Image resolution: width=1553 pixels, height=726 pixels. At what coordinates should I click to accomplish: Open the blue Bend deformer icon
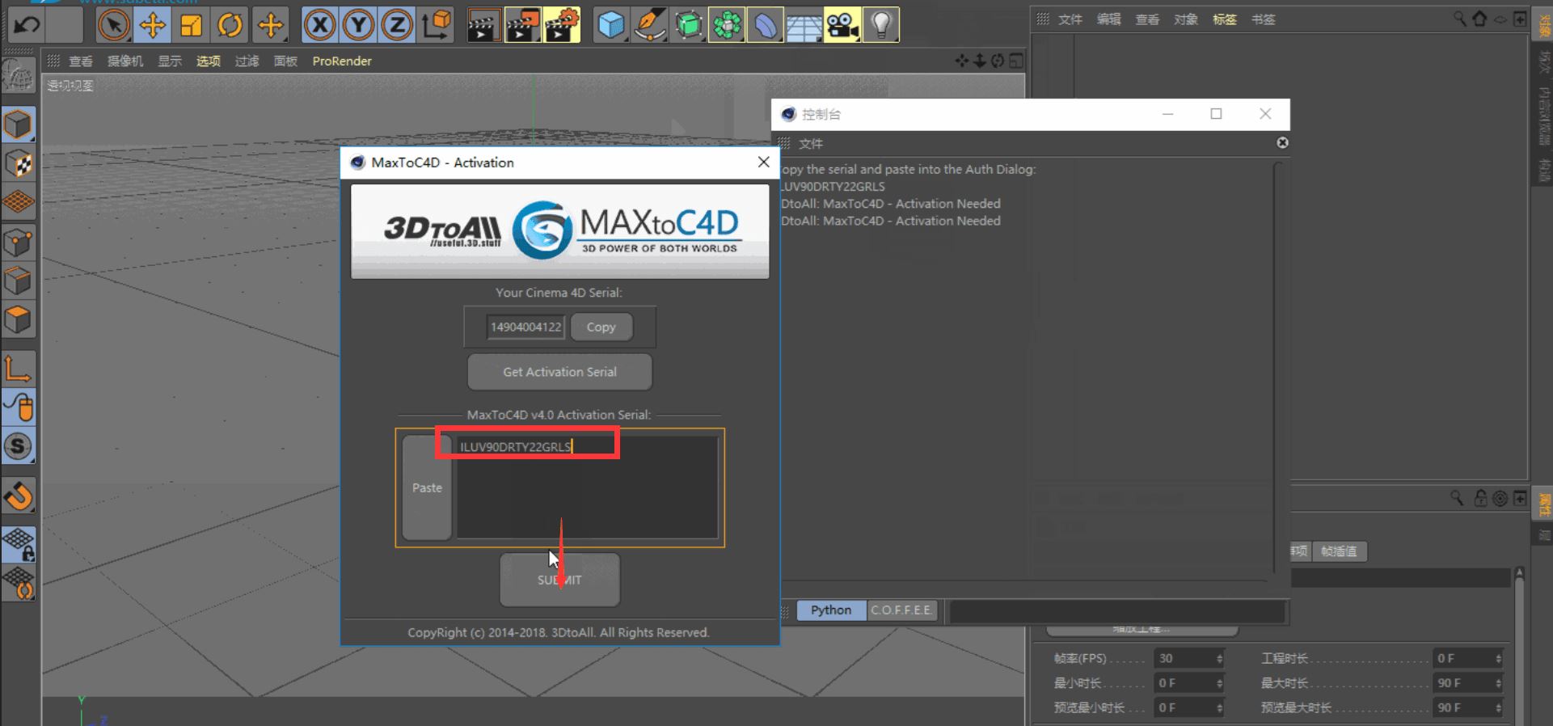click(765, 25)
